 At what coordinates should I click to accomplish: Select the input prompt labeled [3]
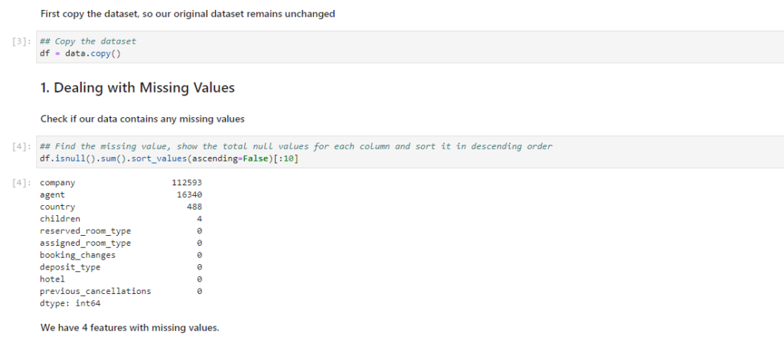coord(23,41)
